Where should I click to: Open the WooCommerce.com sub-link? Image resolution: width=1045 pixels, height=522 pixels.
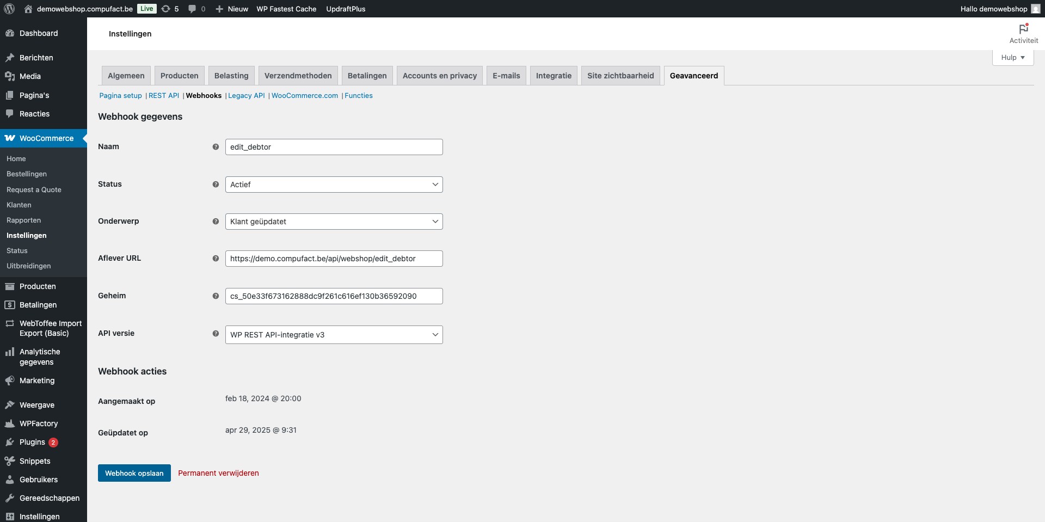(305, 95)
